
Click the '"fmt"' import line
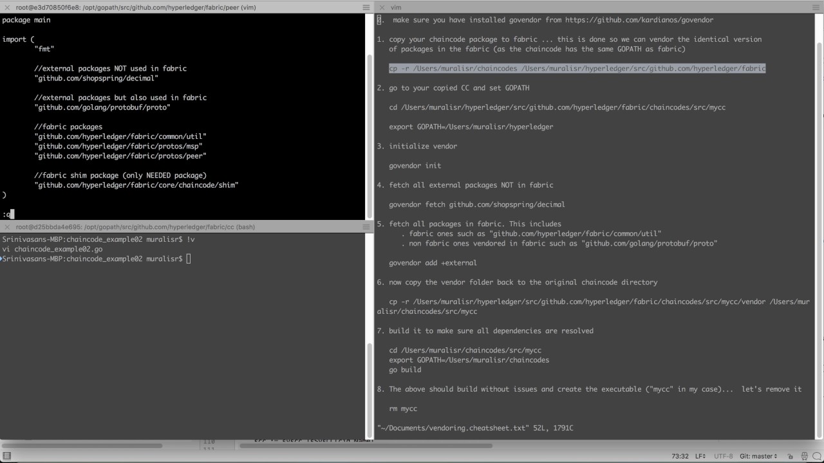44,49
